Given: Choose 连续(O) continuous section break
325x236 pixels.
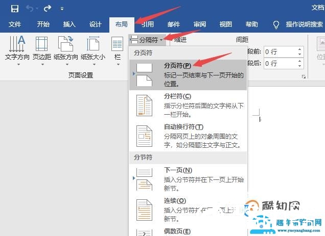Looking at the screenshot, I should coord(188,209).
